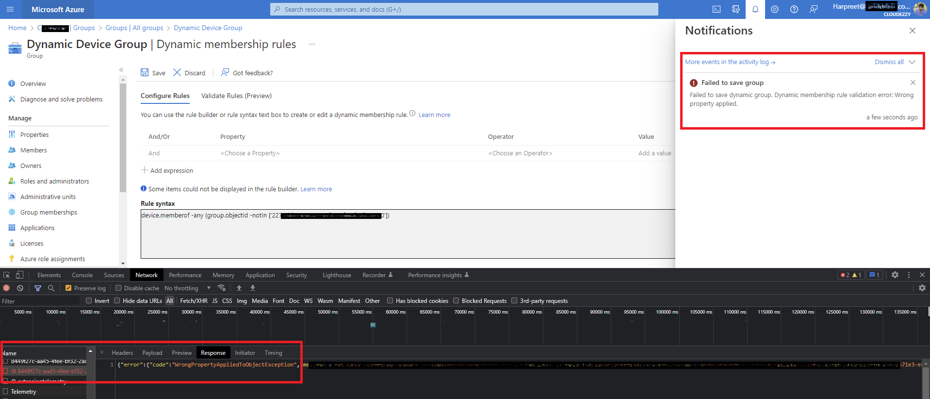Image resolution: width=930 pixels, height=399 pixels.
Task: Switch to the Validate Rules (Preview) tab
Action: 236,96
